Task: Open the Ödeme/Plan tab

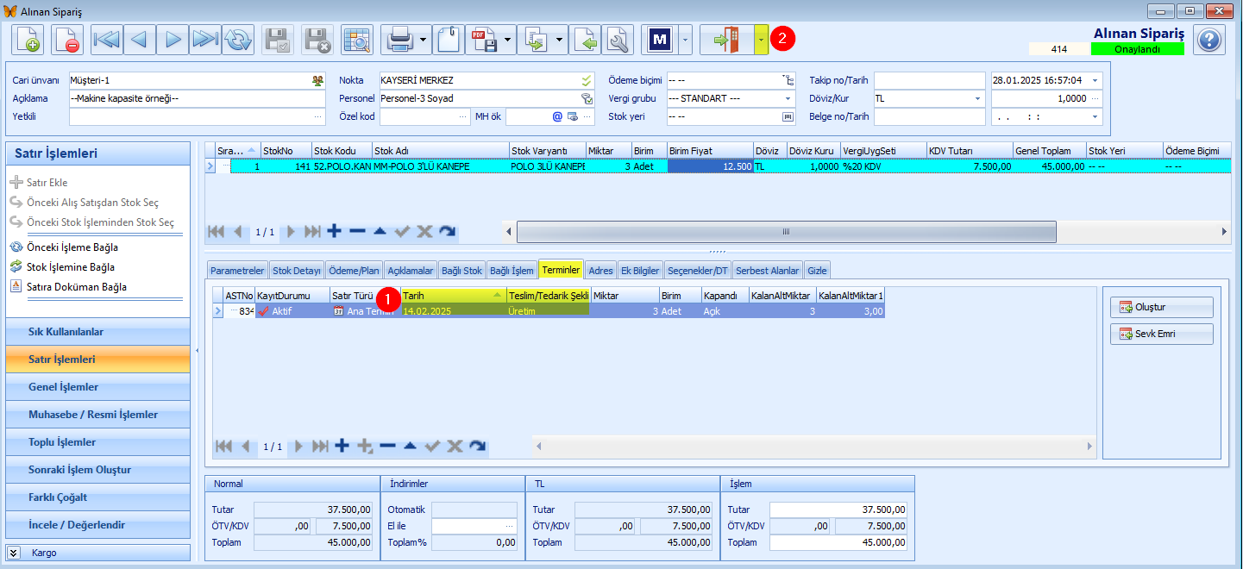Action: click(354, 271)
